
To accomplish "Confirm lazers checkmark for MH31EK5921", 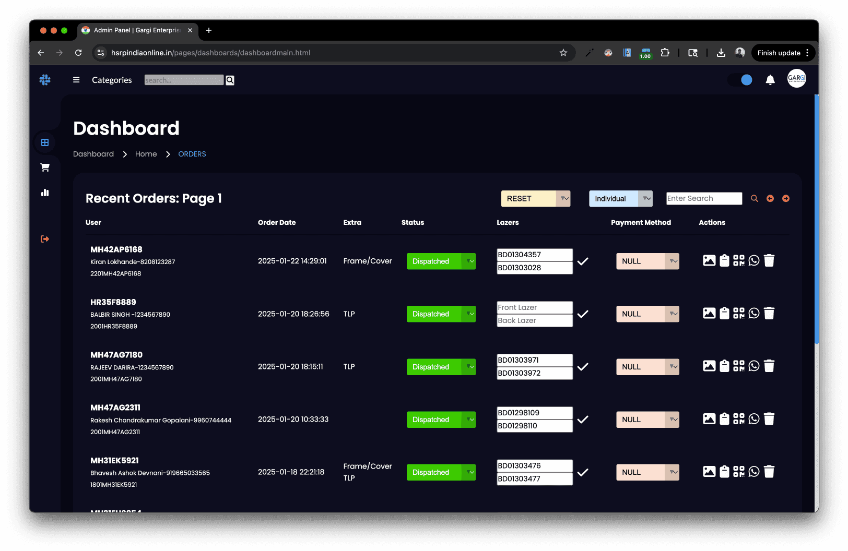I will [583, 472].
